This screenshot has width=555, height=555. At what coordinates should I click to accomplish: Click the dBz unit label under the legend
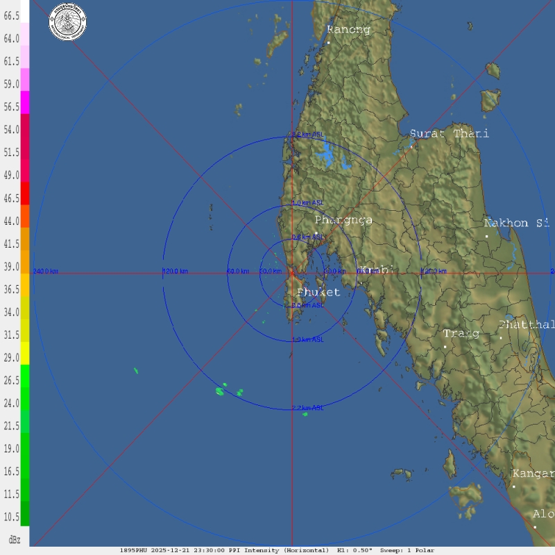point(14,539)
